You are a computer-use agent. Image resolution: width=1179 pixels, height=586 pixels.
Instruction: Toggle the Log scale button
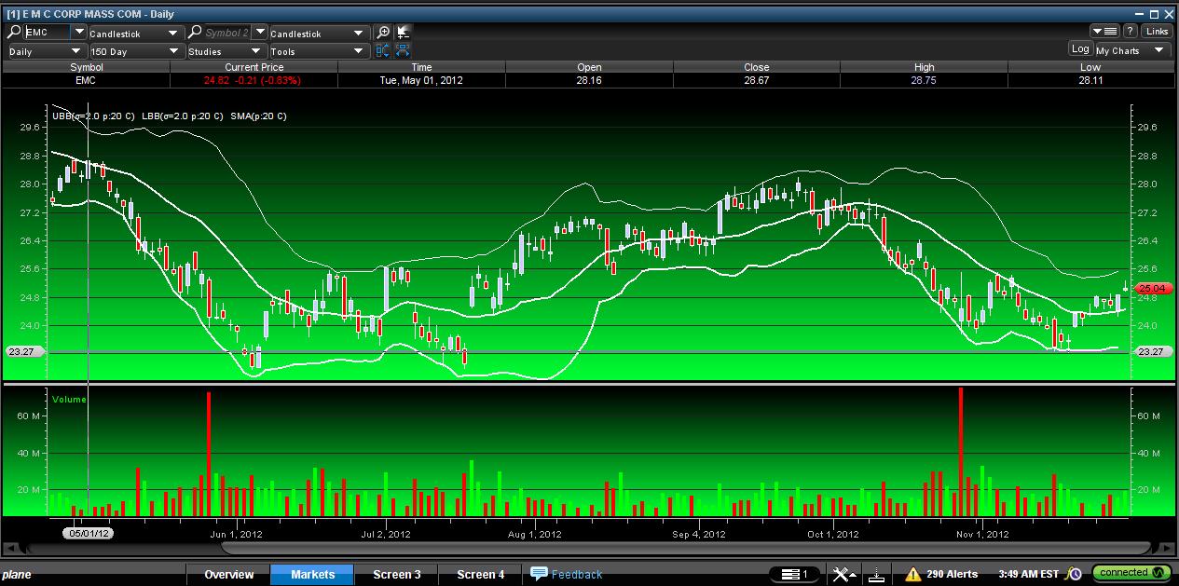(1079, 49)
